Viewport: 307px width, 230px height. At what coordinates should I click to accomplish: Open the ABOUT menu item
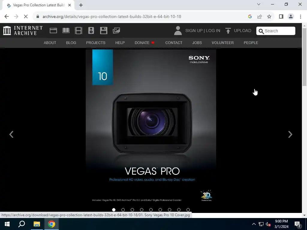(50, 43)
